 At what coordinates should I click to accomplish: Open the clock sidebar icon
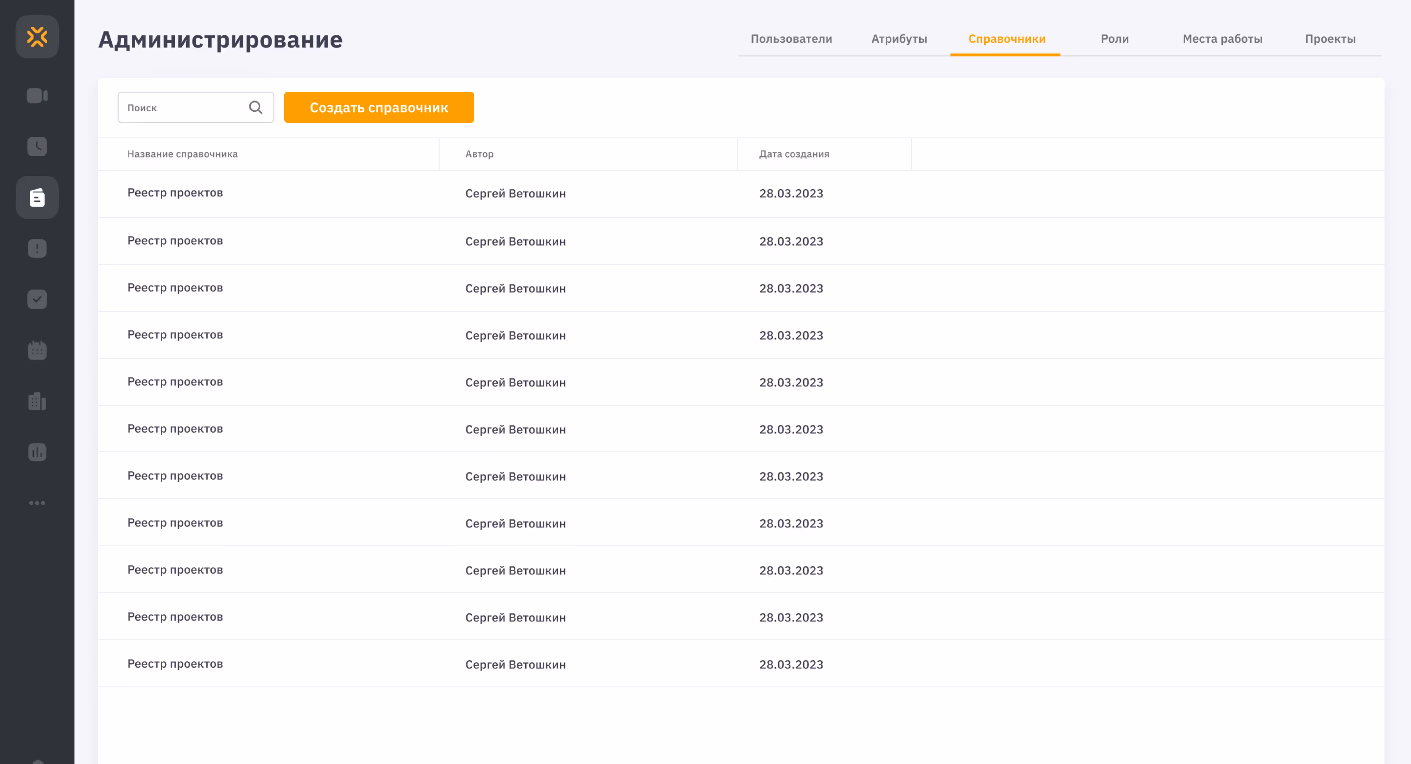pyautogui.click(x=37, y=146)
